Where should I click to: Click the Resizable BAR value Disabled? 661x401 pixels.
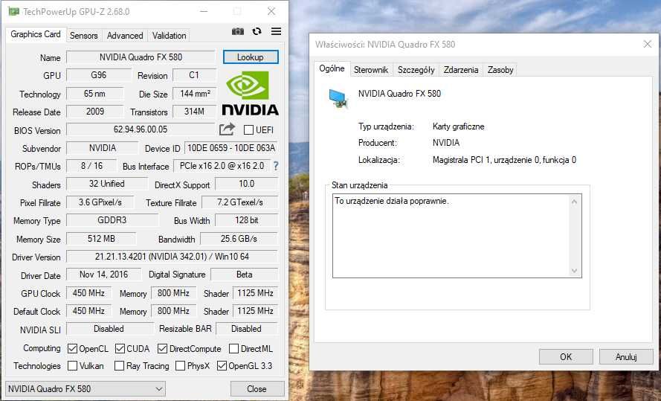(247, 329)
